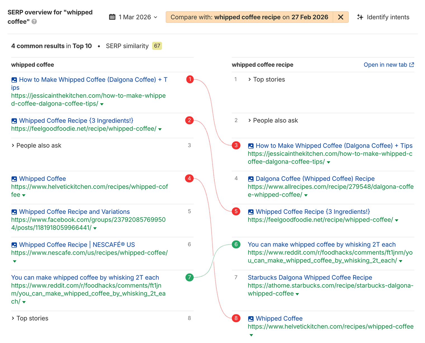
Task: Click the sparkle icon next to Identify intents
Action: [360, 17]
